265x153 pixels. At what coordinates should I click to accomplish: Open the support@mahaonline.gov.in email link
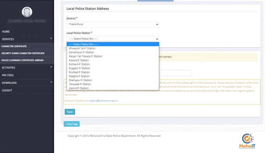pos(103,101)
